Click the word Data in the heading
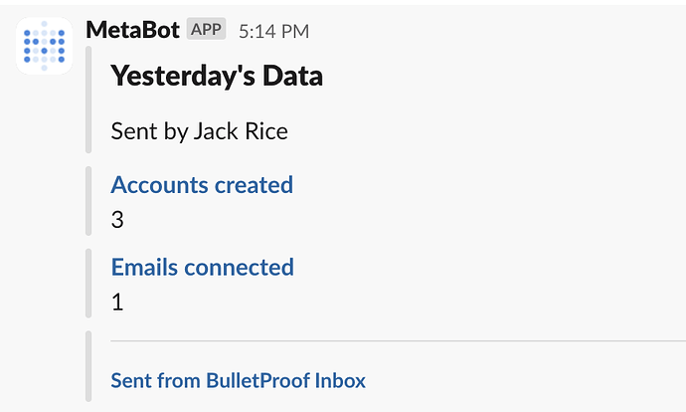The width and height of the screenshot is (686, 412). [x=292, y=76]
